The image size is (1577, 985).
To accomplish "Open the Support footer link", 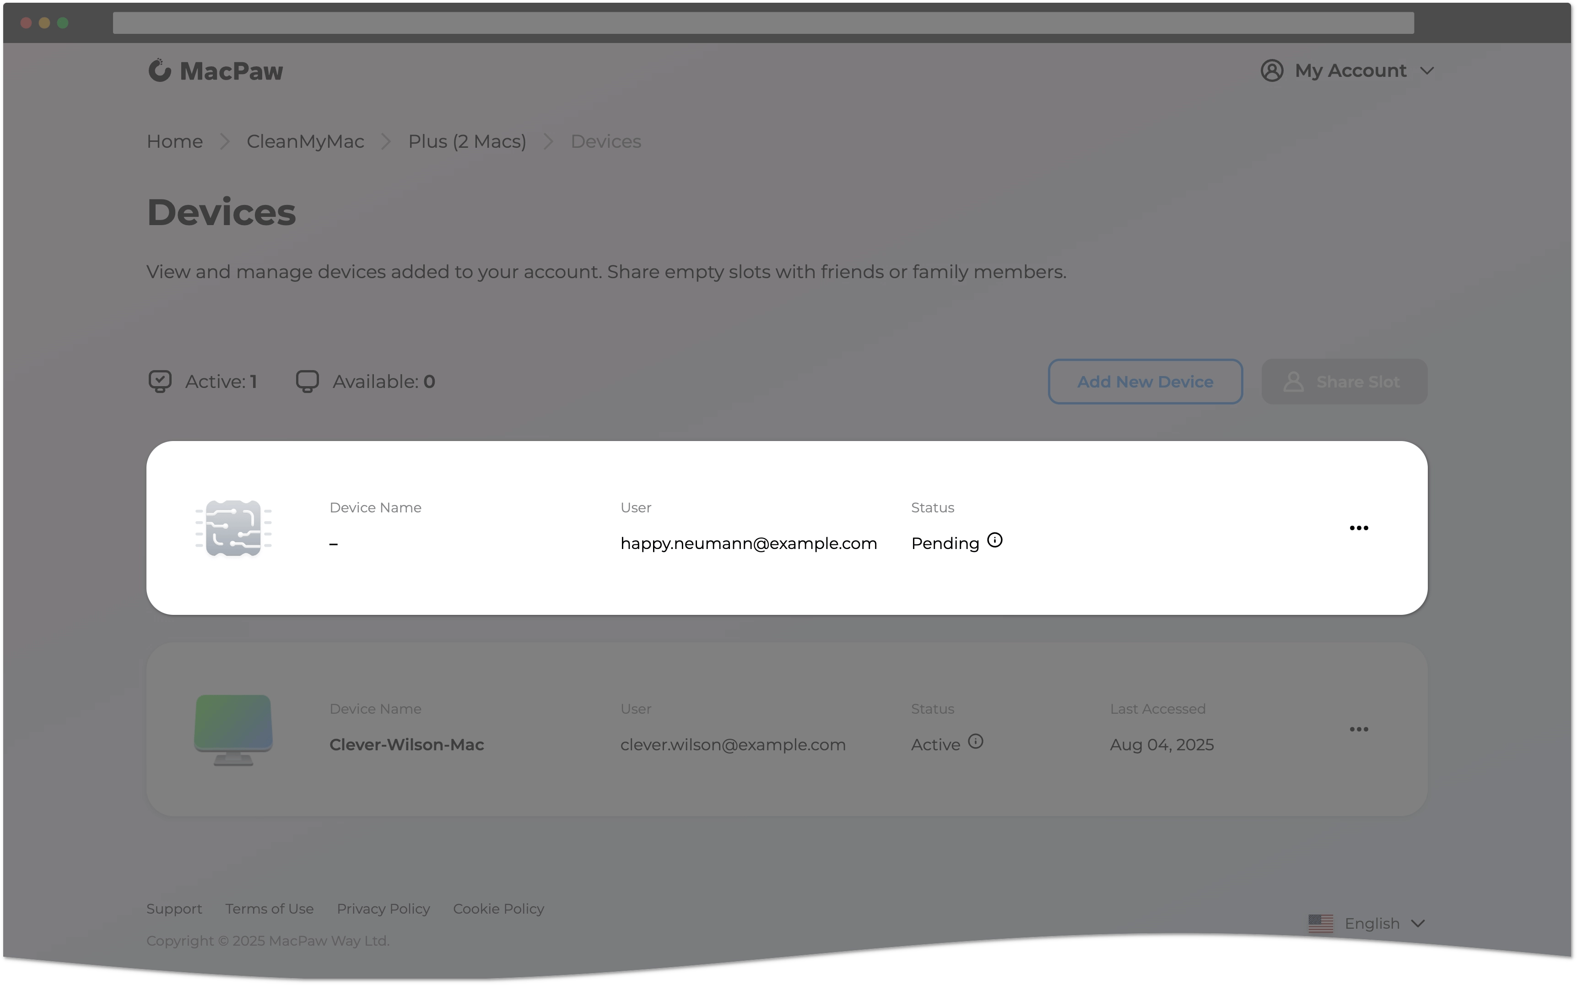I will point(174,909).
